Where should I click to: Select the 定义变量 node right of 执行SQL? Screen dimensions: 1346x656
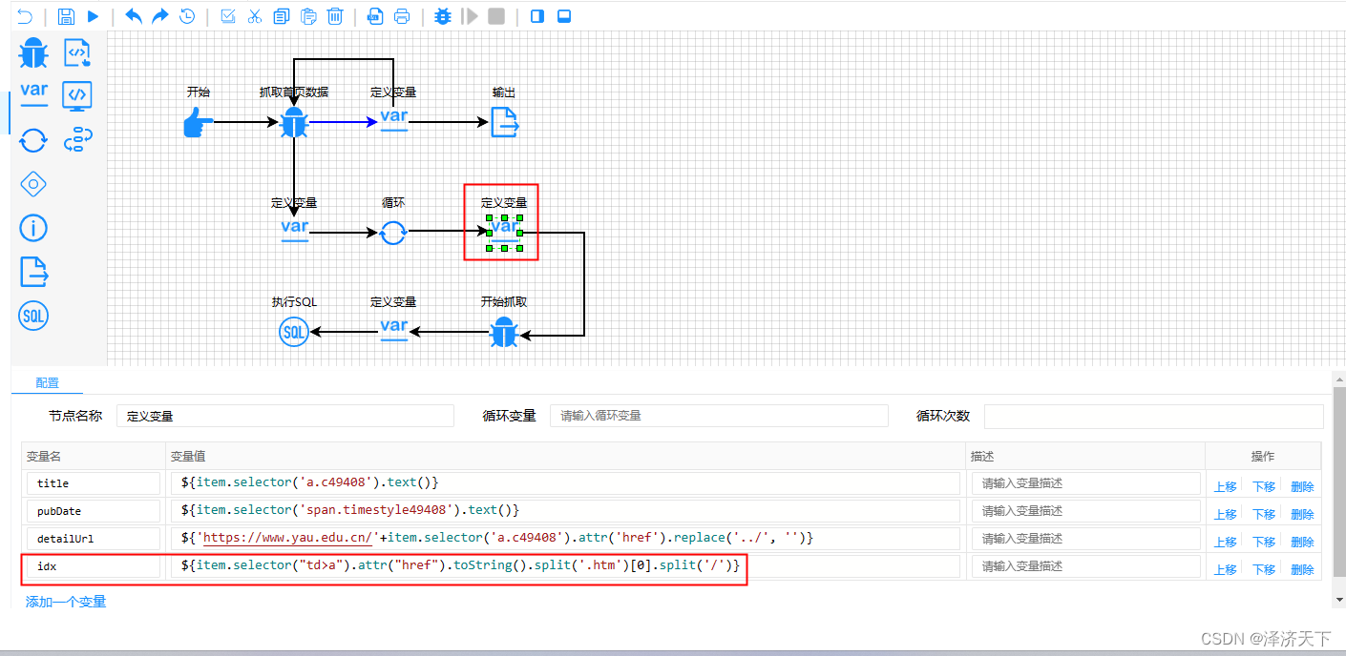[x=393, y=330]
